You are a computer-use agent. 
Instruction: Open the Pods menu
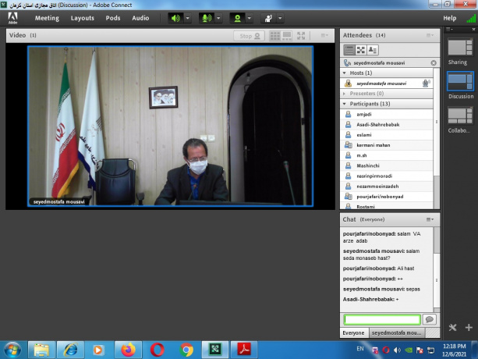[x=113, y=18]
